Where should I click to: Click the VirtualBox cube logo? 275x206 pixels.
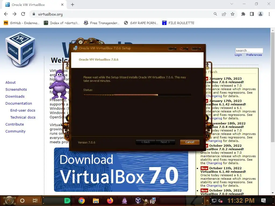20,49
